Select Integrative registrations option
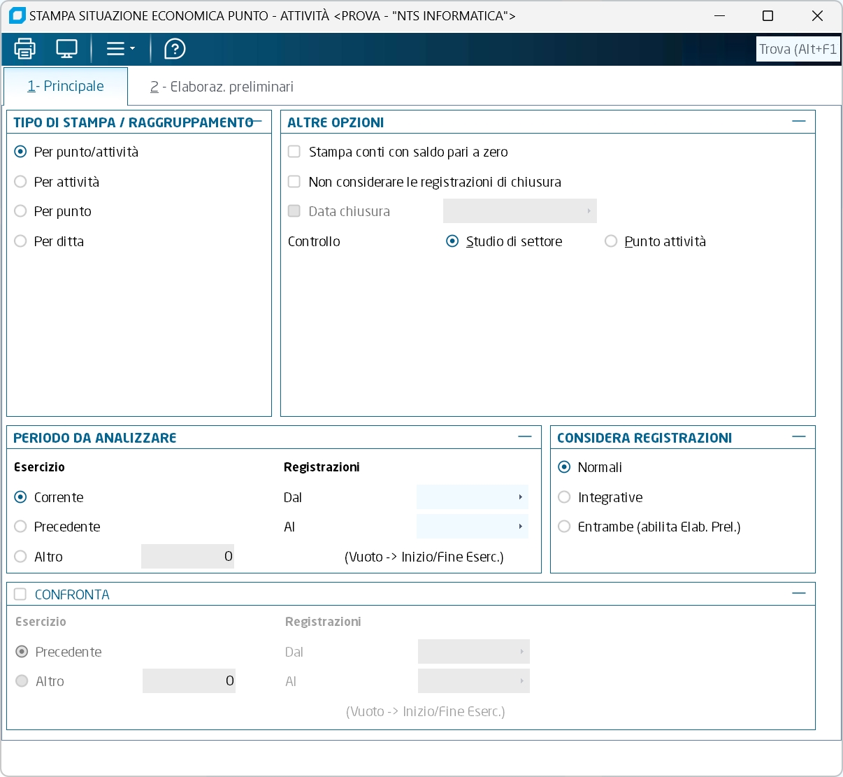This screenshot has height=777, width=843. point(565,497)
